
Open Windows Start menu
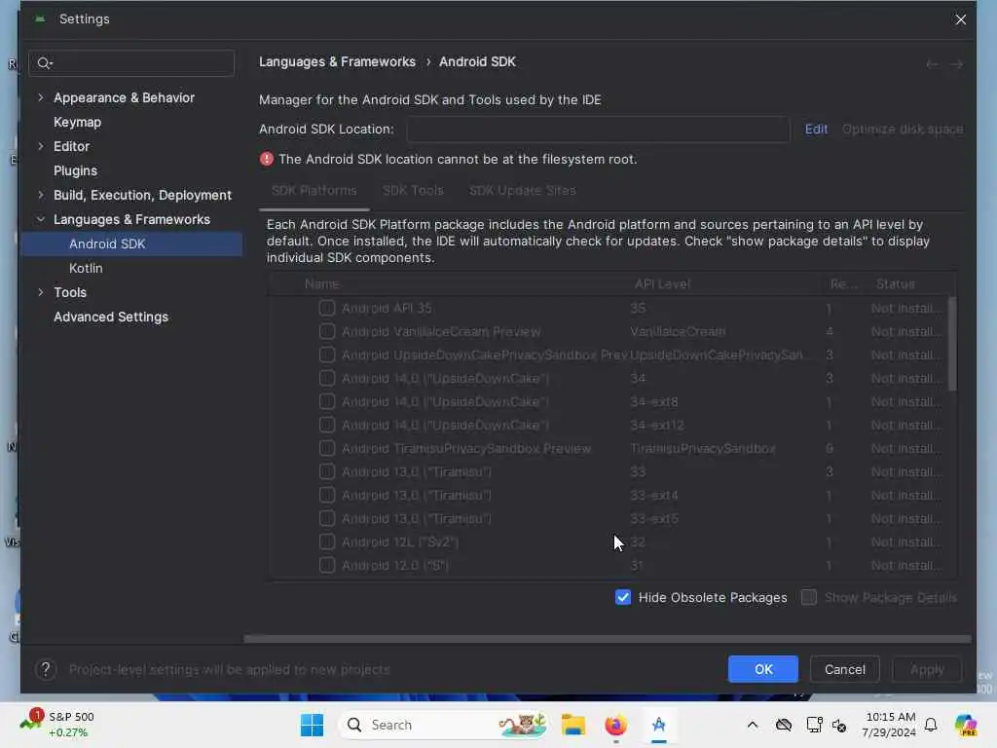(x=312, y=725)
